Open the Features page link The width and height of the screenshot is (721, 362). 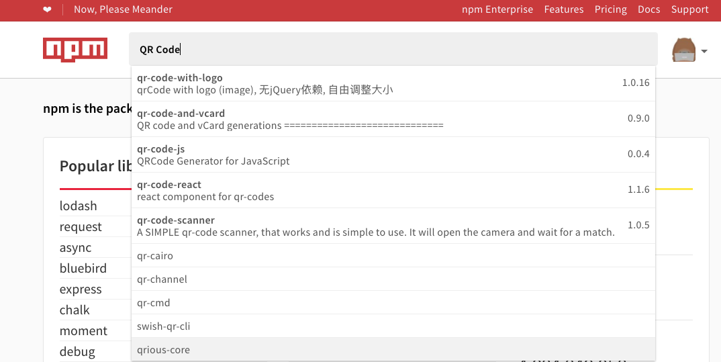point(564,9)
